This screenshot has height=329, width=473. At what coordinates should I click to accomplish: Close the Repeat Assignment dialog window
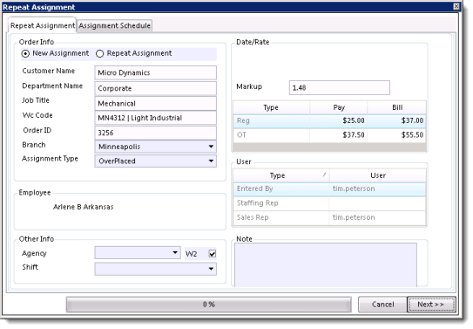(x=456, y=6)
